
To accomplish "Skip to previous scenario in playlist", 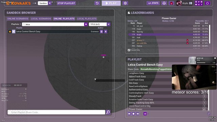I will [x=129, y=114].
